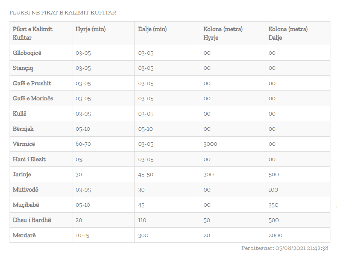Click the Bërnjak row name

pyautogui.click(x=23, y=129)
